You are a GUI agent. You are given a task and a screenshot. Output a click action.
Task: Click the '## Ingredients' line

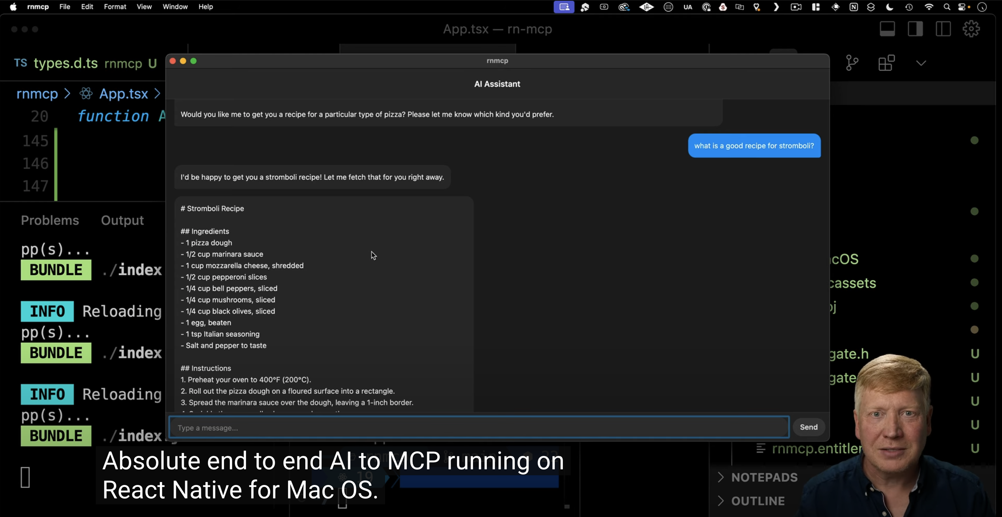(205, 231)
